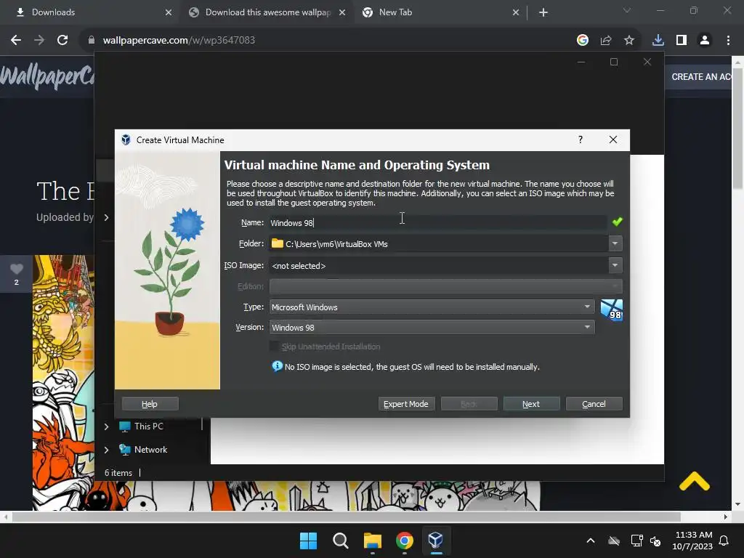Open Windows Start menu
The height and width of the screenshot is (558, 744).
[x=308, y=541]
